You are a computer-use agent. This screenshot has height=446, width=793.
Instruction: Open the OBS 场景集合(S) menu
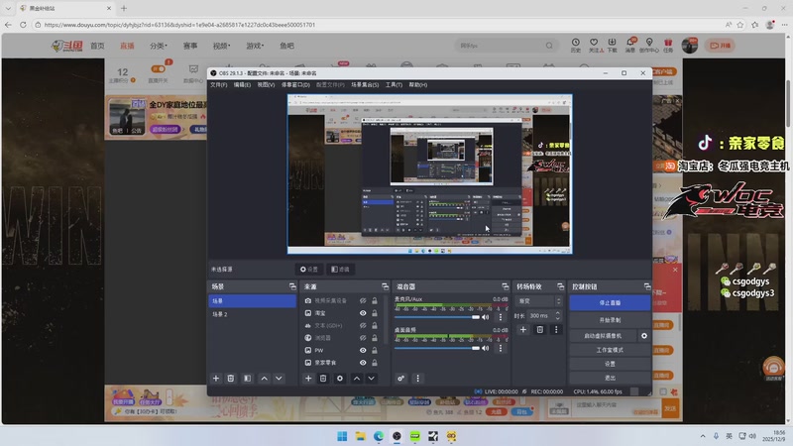365,85
